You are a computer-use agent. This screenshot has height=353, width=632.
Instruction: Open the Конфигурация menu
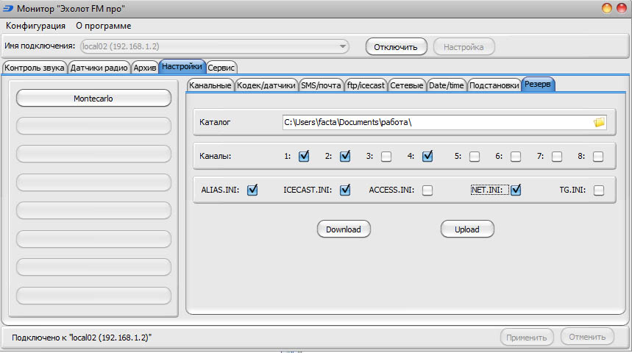click(x=35, y=26)
